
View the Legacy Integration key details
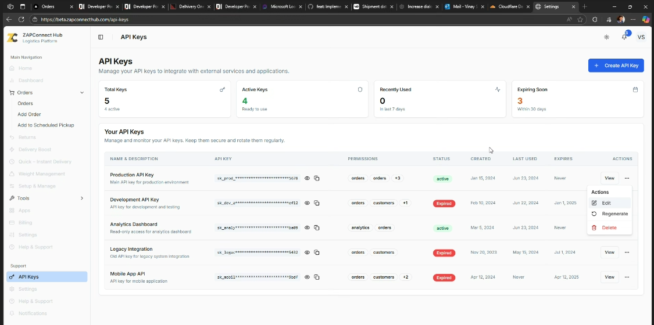[x=609, y=252]
